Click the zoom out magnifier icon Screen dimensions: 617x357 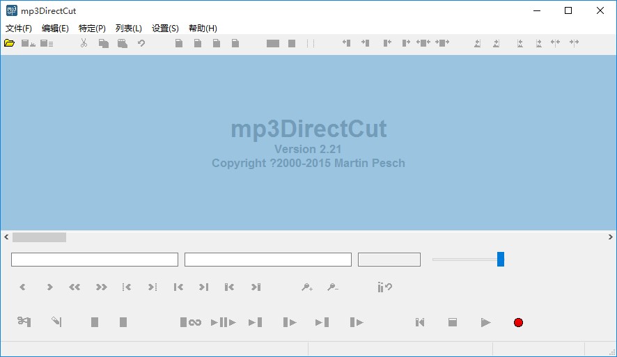332,287
